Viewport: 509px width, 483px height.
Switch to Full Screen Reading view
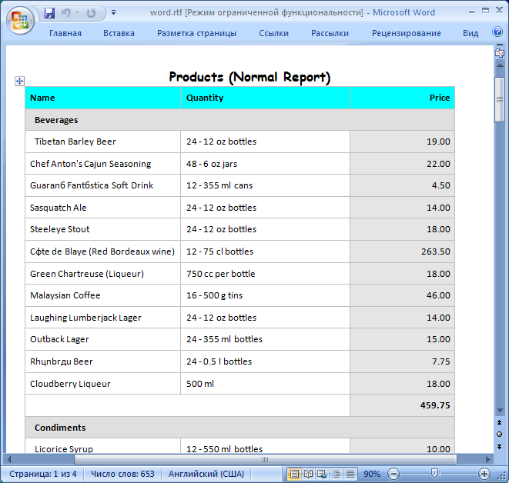coord(308,474)
